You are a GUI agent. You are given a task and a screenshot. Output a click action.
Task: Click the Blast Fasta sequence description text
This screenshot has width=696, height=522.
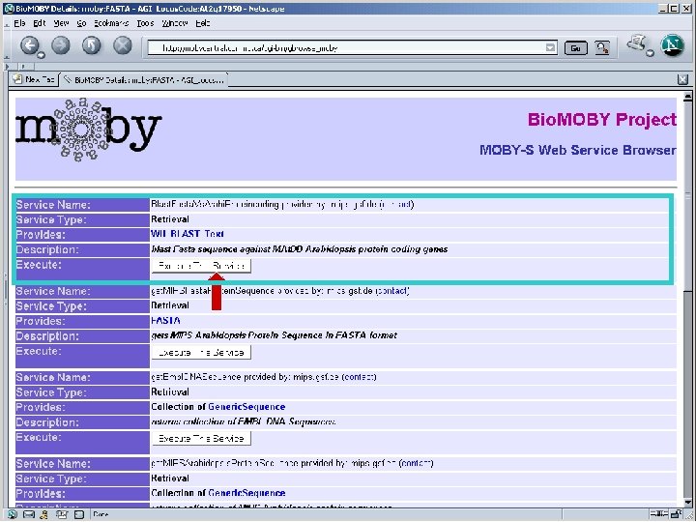[299, 249]
